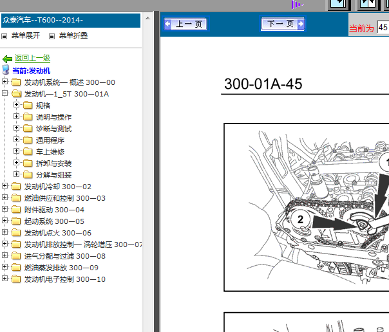Open the 诊断与测试 tree item

(54, 129)
